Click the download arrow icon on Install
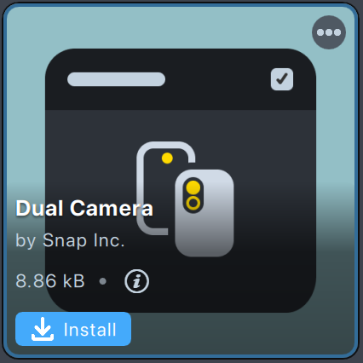This screenshot has width=363, height=363. coord(43,329)
